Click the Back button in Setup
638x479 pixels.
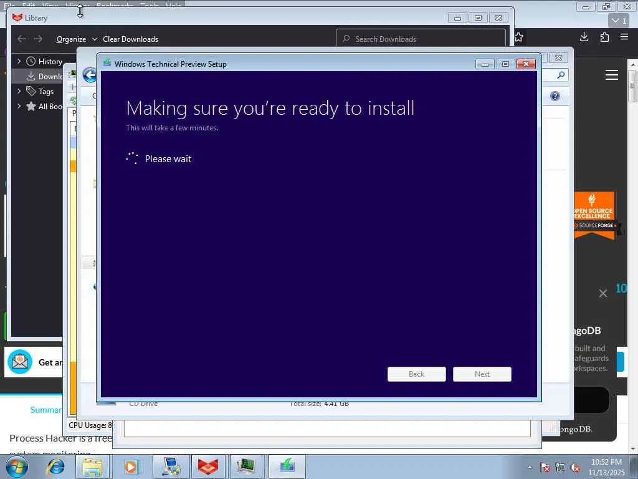point(417,374)
